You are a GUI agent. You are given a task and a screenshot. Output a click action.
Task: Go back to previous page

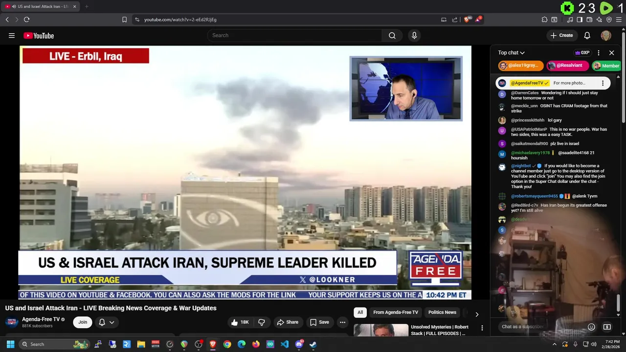pos(7,20)
